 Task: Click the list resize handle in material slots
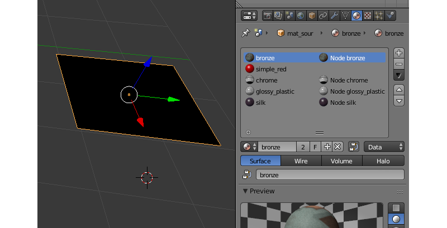320,133
